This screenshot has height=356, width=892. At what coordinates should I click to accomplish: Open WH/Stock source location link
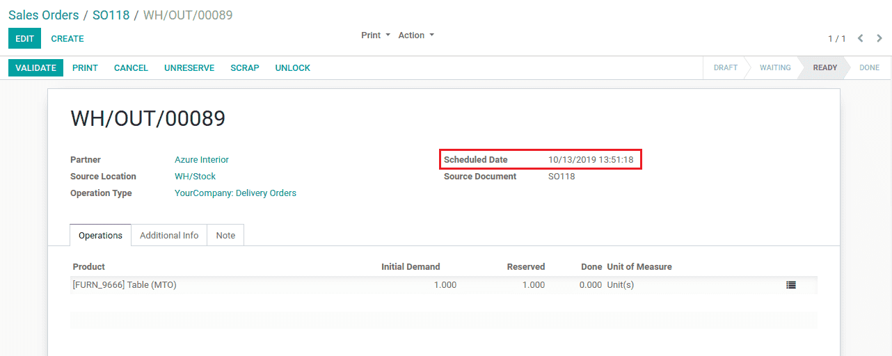pyautogui.click(x=195, y=177)
